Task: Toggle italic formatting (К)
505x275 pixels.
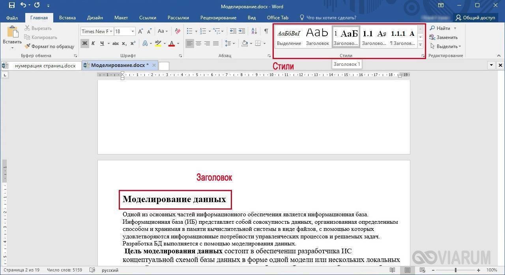Action: point(94,43)
